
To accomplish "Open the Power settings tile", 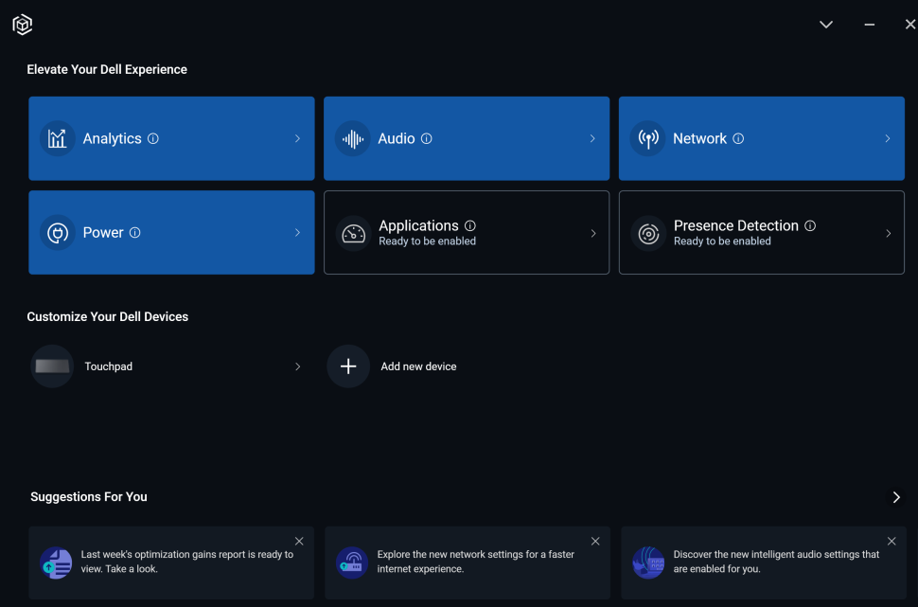I will (171, 233).
